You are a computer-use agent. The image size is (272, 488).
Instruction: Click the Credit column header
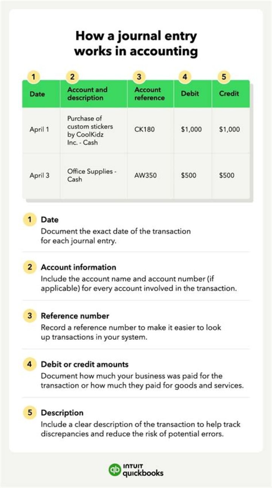[229, 94]
